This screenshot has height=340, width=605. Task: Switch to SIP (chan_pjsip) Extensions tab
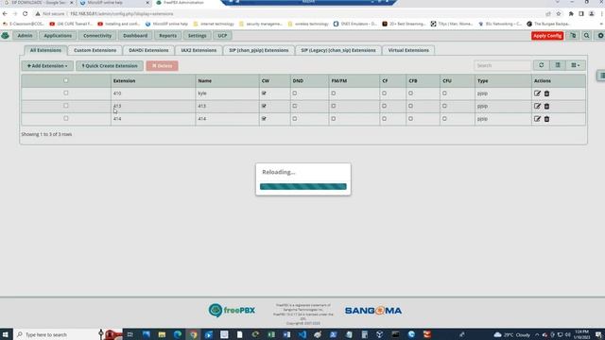click(258, 50)
